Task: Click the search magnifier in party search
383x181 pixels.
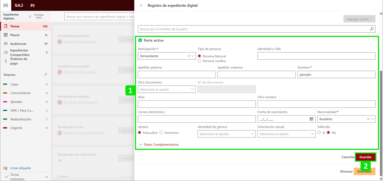Action: [x=372, y=29]
